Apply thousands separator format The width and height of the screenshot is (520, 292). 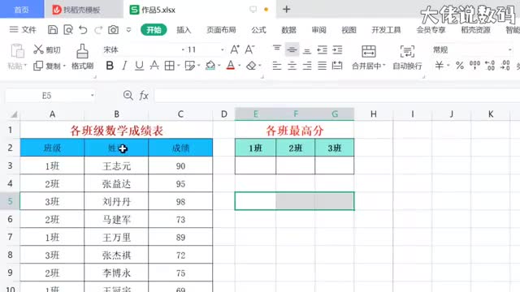pos(474,66)
